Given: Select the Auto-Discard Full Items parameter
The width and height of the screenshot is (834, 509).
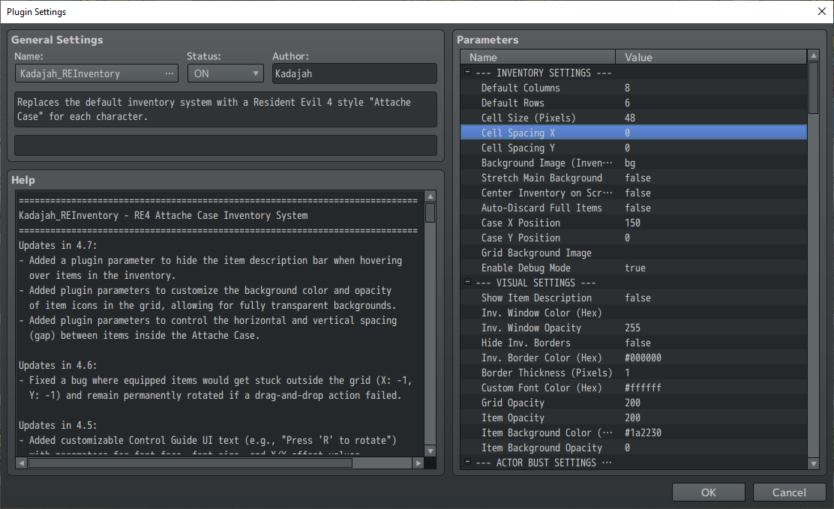Looking at the screenshot, I should 634,208.
